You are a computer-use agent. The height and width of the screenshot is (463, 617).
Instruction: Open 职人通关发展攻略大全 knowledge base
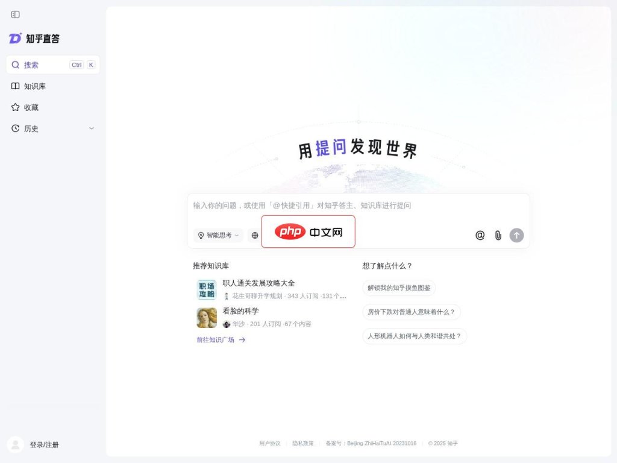coord(258,283)
